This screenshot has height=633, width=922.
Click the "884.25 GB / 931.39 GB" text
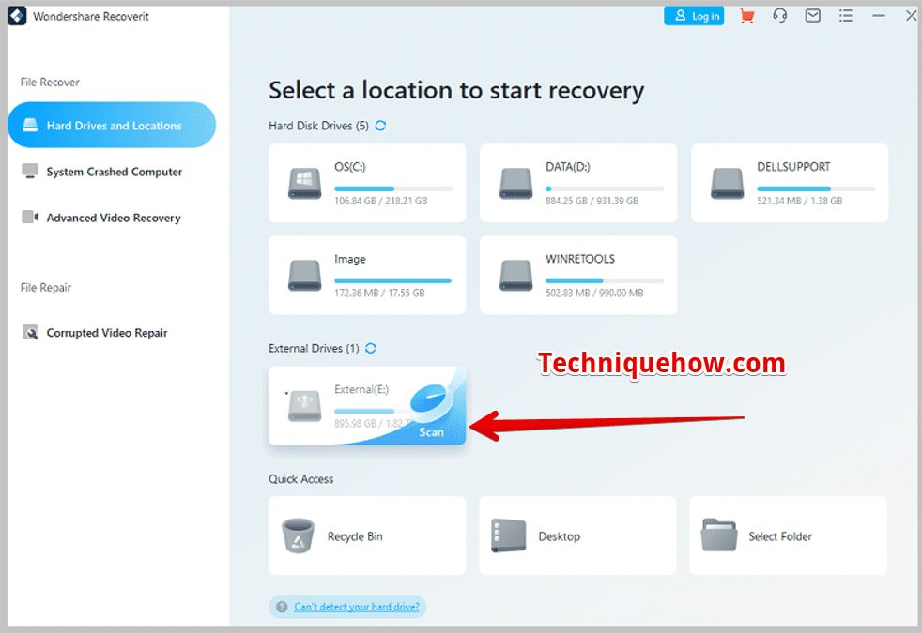(x=592, y=201)
